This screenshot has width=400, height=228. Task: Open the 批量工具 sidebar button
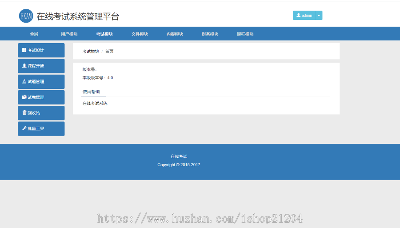click(41, 128)
